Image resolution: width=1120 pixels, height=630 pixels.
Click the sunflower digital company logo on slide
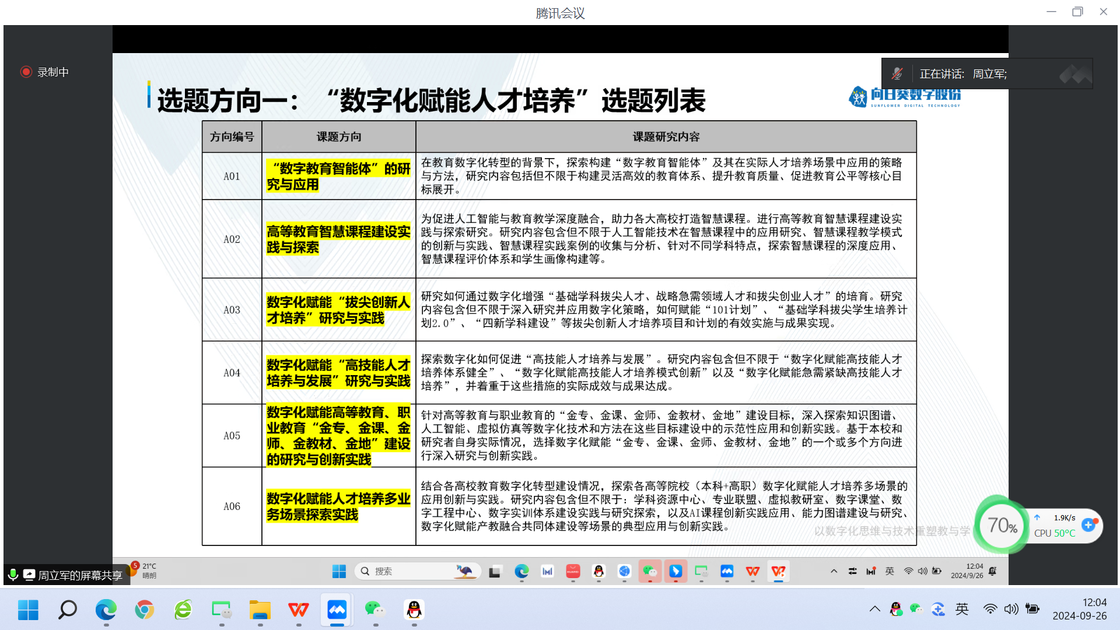coord(904,97)
